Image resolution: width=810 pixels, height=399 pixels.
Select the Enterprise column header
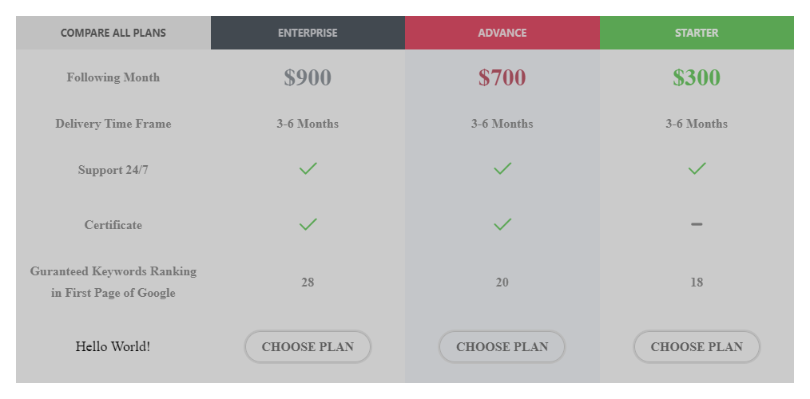point(308,33)
